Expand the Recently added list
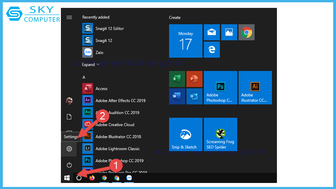The image size is (336, 189). (x=91, y=65)
